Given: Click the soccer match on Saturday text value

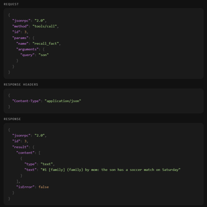Looking at the screenshot, I should pos(110,170).
